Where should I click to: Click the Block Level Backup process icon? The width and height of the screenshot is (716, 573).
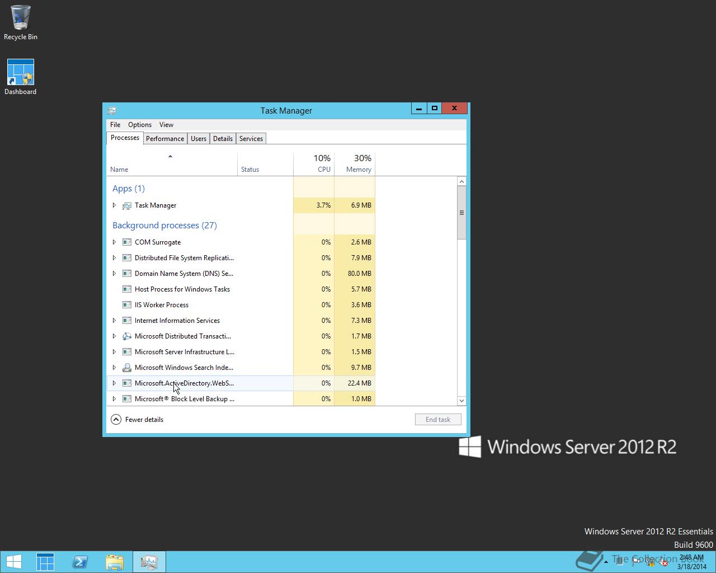tap(127, 399)
